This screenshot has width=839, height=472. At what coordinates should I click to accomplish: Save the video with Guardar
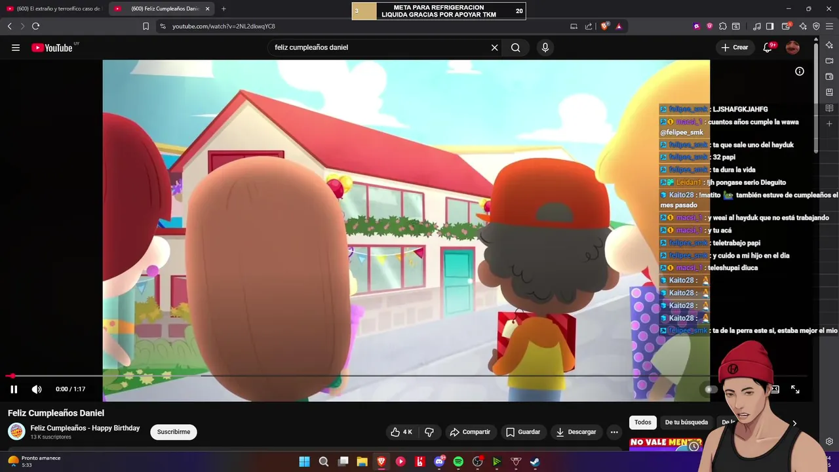pos(523,432)
